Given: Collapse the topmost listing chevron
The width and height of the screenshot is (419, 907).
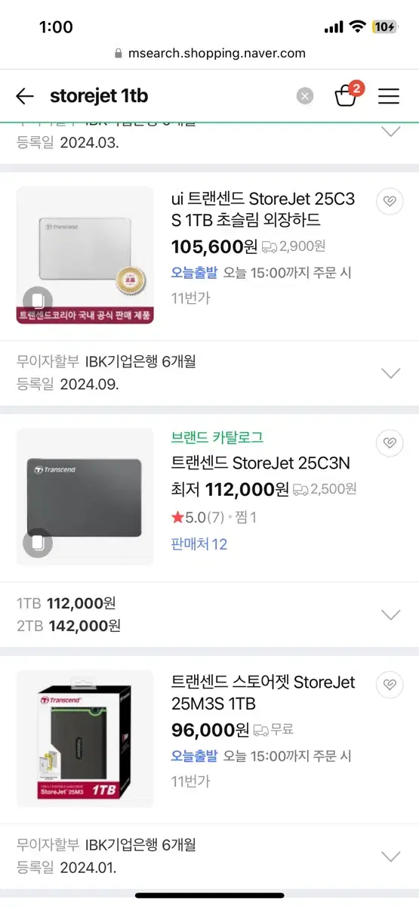Looking at the screenshot, I should click(x=390, y=132).
